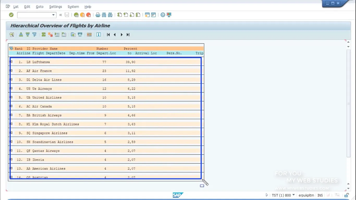Click the Total sigma icon
The height and width of the screenshot is (200, 356).
[44, 35]
